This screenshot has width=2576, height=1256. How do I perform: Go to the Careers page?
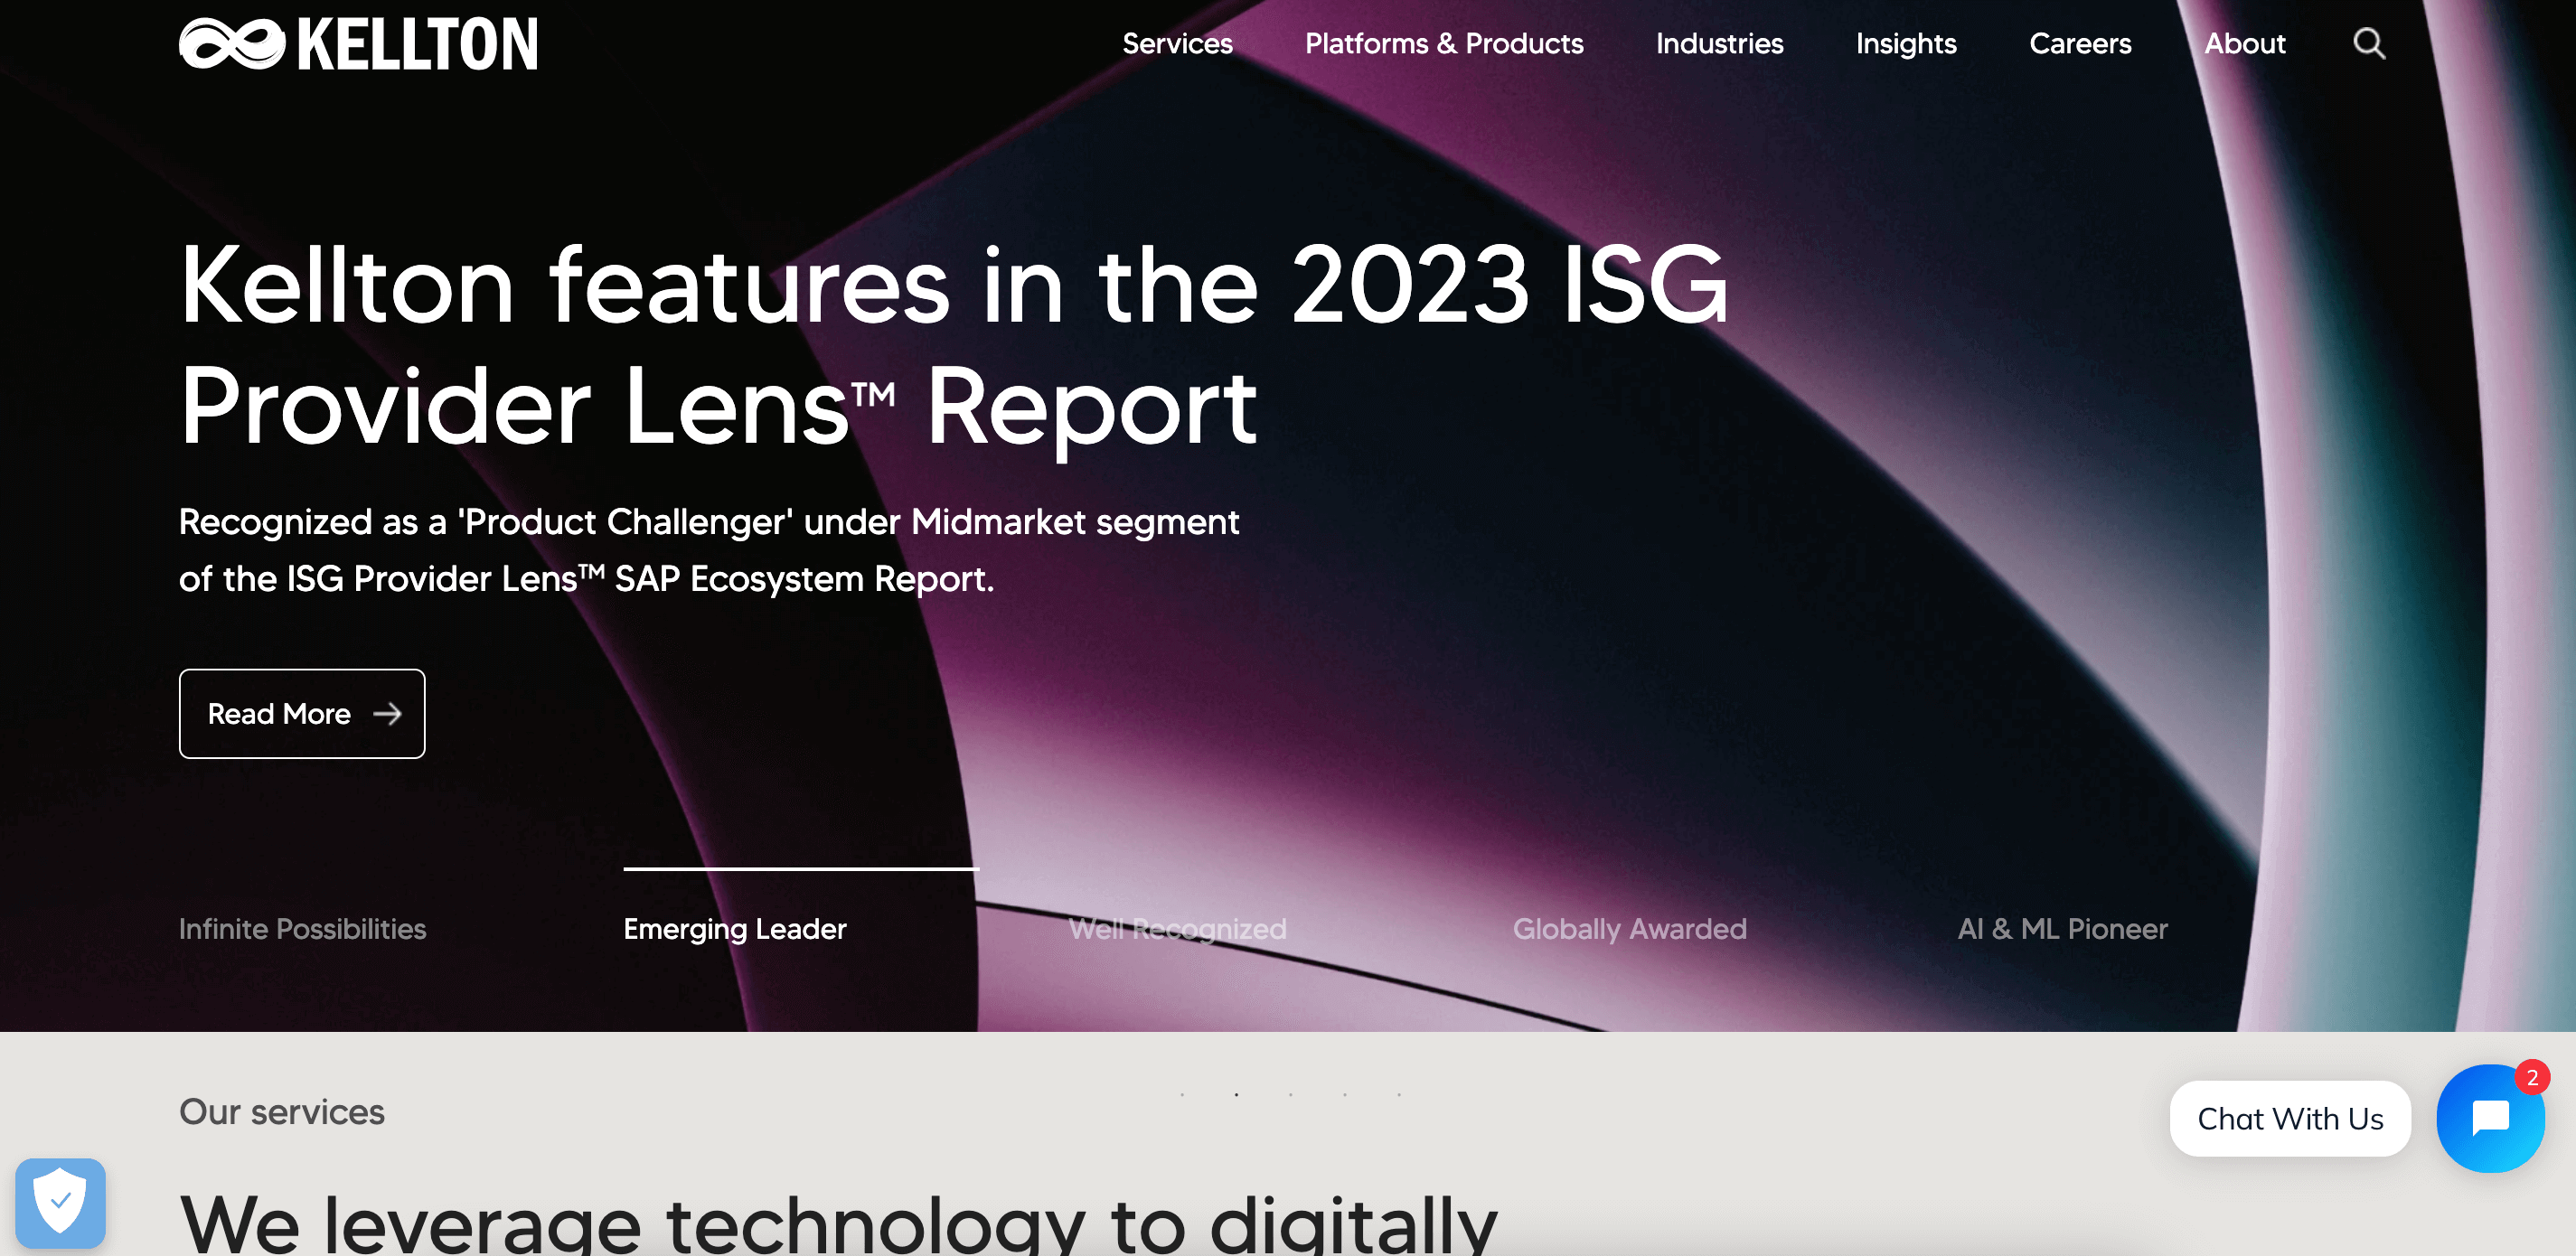(x=2080, y=44)
